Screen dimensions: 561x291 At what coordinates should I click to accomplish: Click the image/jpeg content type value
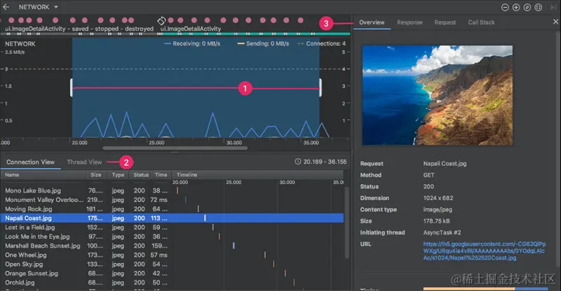[438, 210]
